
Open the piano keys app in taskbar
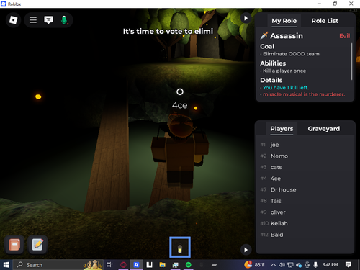pos(149,265)
